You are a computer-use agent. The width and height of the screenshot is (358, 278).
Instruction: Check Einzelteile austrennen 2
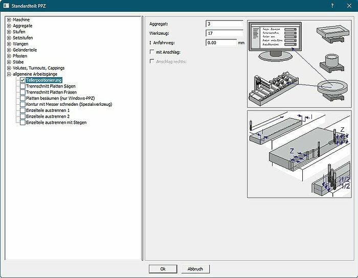coord(23,117)
